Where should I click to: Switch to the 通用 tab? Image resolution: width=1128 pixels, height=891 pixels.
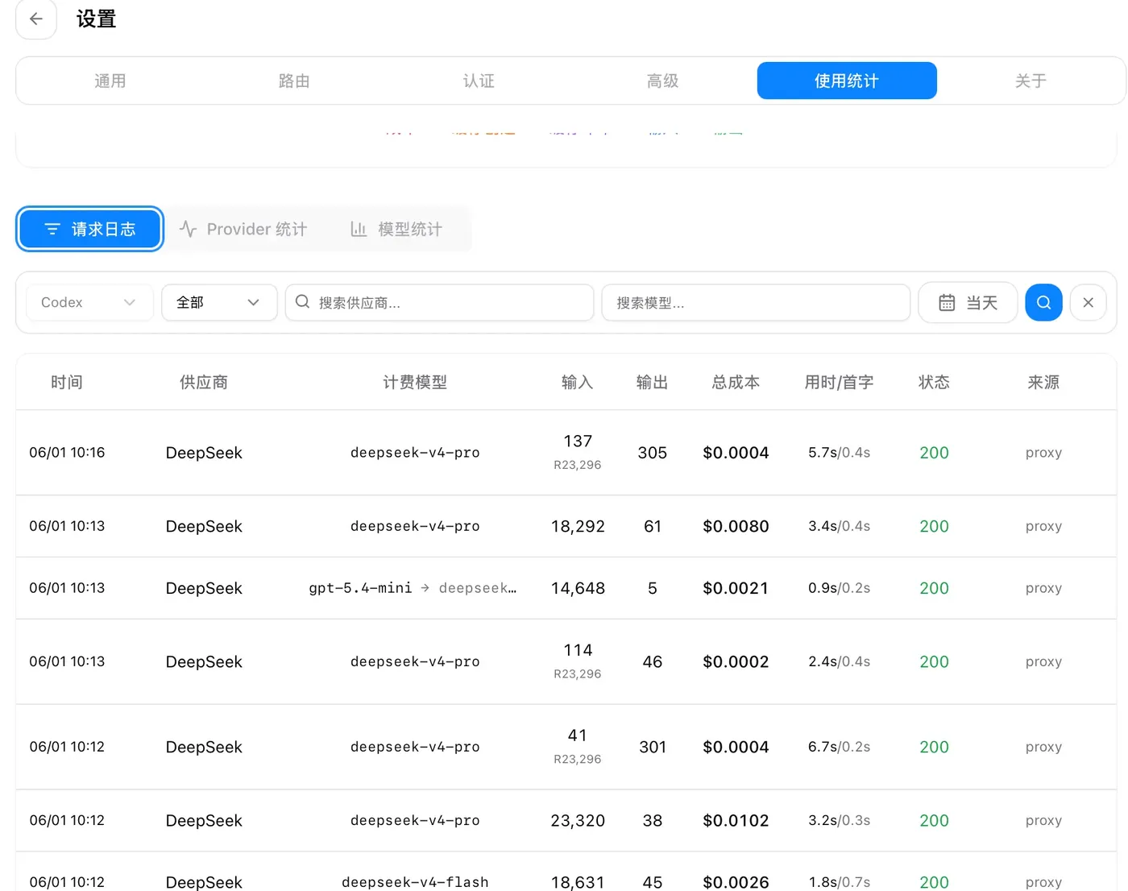pyautogui.click(x=110, y=81)
